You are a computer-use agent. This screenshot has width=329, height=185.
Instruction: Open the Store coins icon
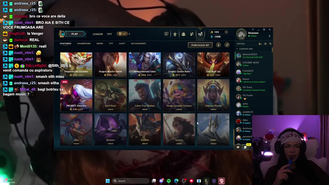(x=200, y=34)
